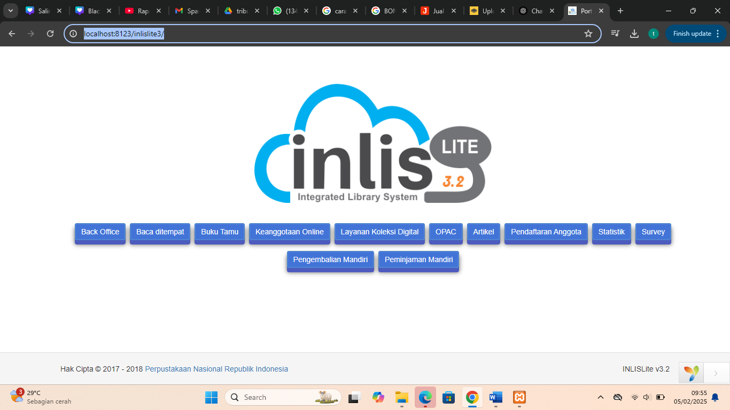Screen dimensions: 730x410
Task: Launch Pengembalian Mandiri self-return
Action: point(330,262)
